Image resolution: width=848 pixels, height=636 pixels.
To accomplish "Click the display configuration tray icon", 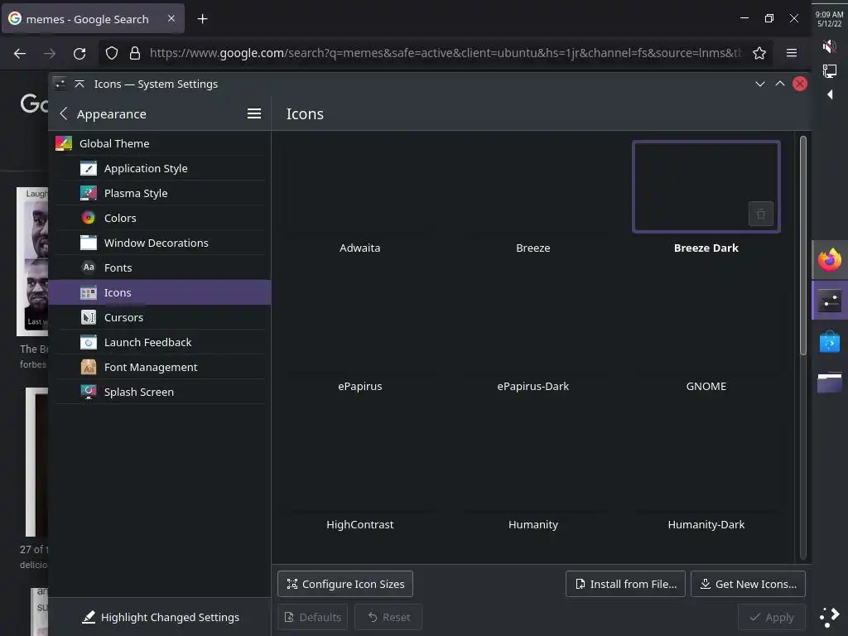I will pyautogui.click(x=830, y=70).
